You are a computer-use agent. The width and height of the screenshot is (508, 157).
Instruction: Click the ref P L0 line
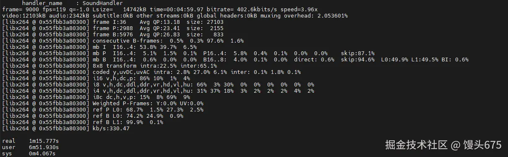pyautogui.click(x=103, y=110)
